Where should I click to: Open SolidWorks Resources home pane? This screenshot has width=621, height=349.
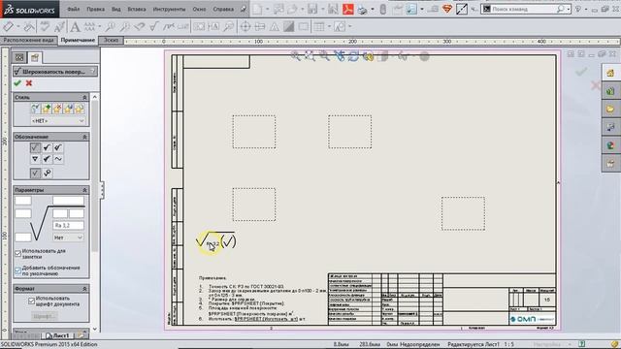click(610, 73)
